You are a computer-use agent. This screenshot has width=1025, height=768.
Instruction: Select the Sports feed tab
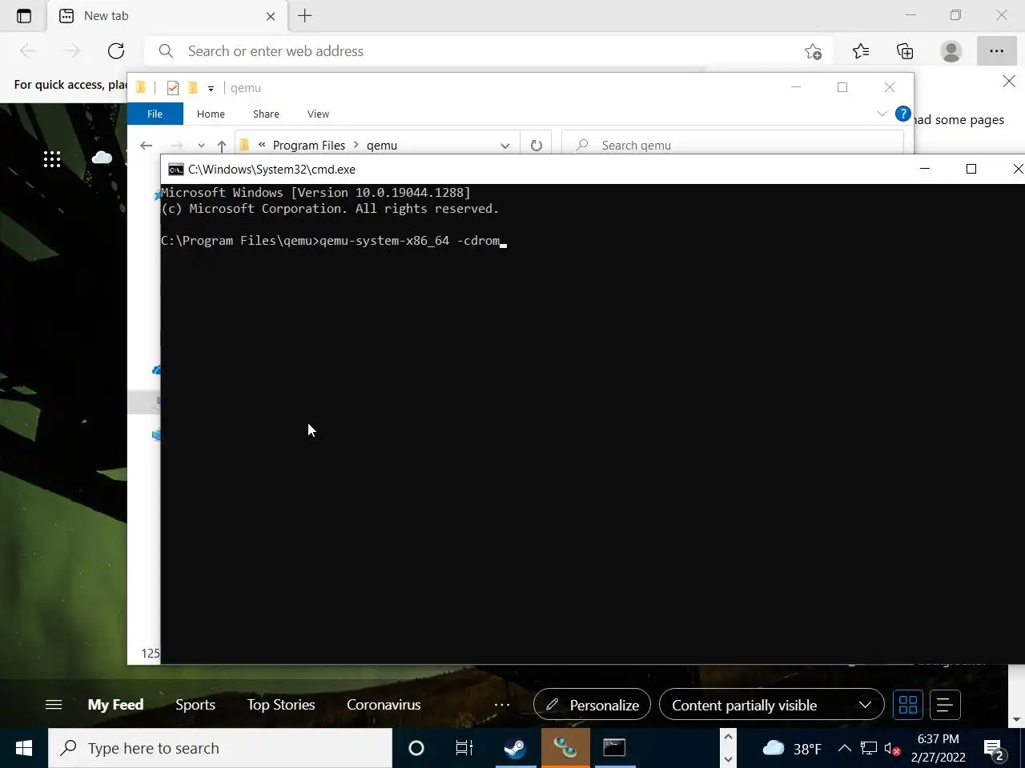[195, 705]
